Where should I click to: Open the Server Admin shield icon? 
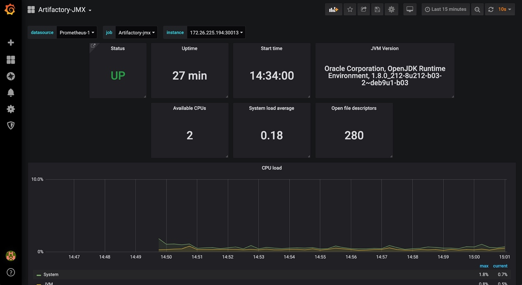pyautogui.click(x=11, y=125)
